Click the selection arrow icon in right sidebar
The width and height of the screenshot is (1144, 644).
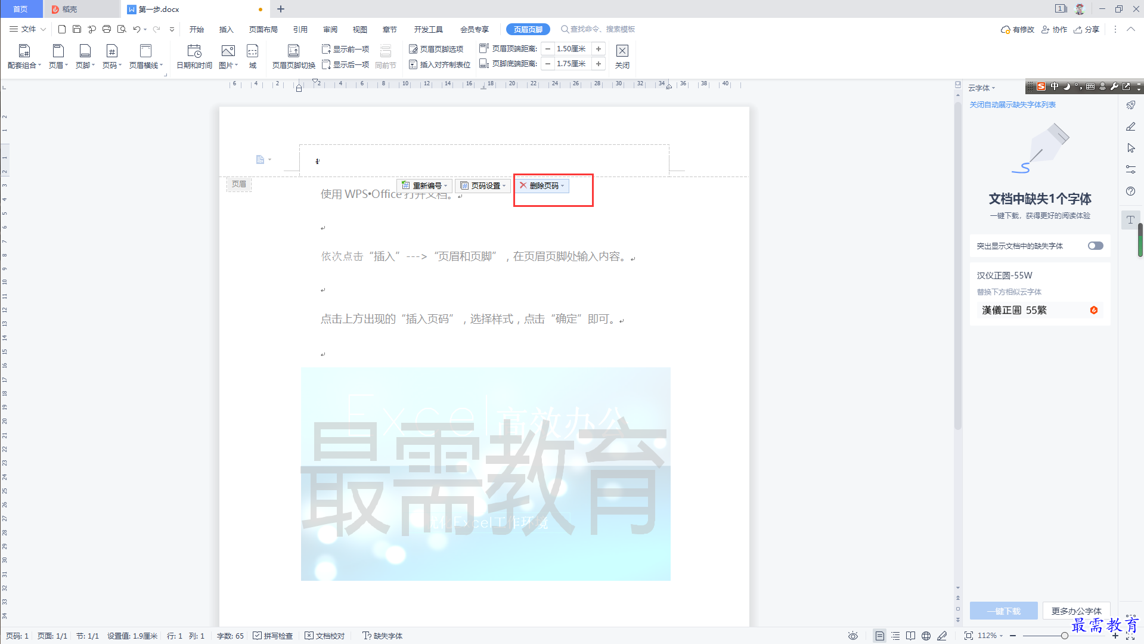[1131, 148]
